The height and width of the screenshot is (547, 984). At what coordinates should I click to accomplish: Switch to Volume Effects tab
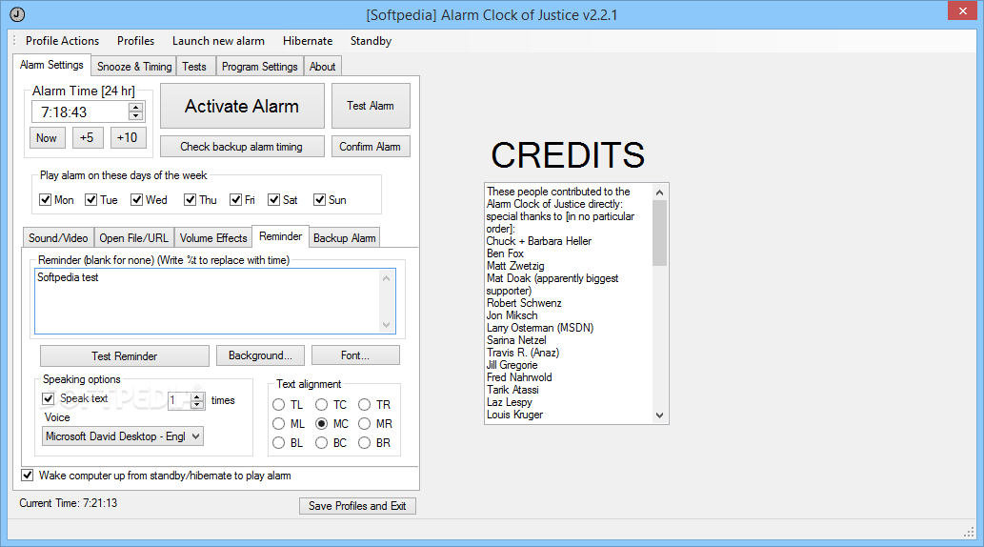[x=213, y=238]
